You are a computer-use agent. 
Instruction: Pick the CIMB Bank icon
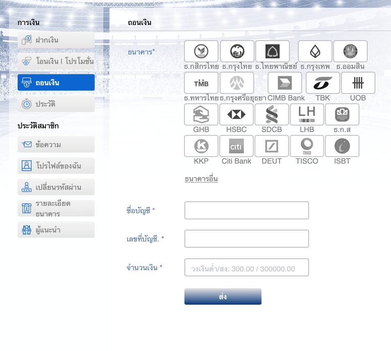[x=285, y=83]
